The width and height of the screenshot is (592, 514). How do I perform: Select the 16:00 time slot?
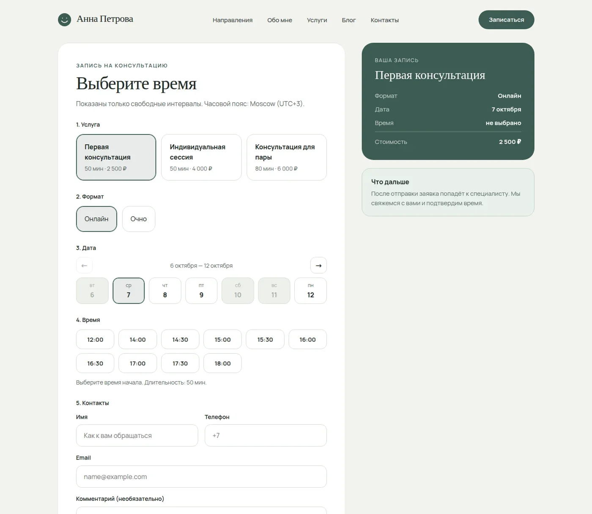307,339
